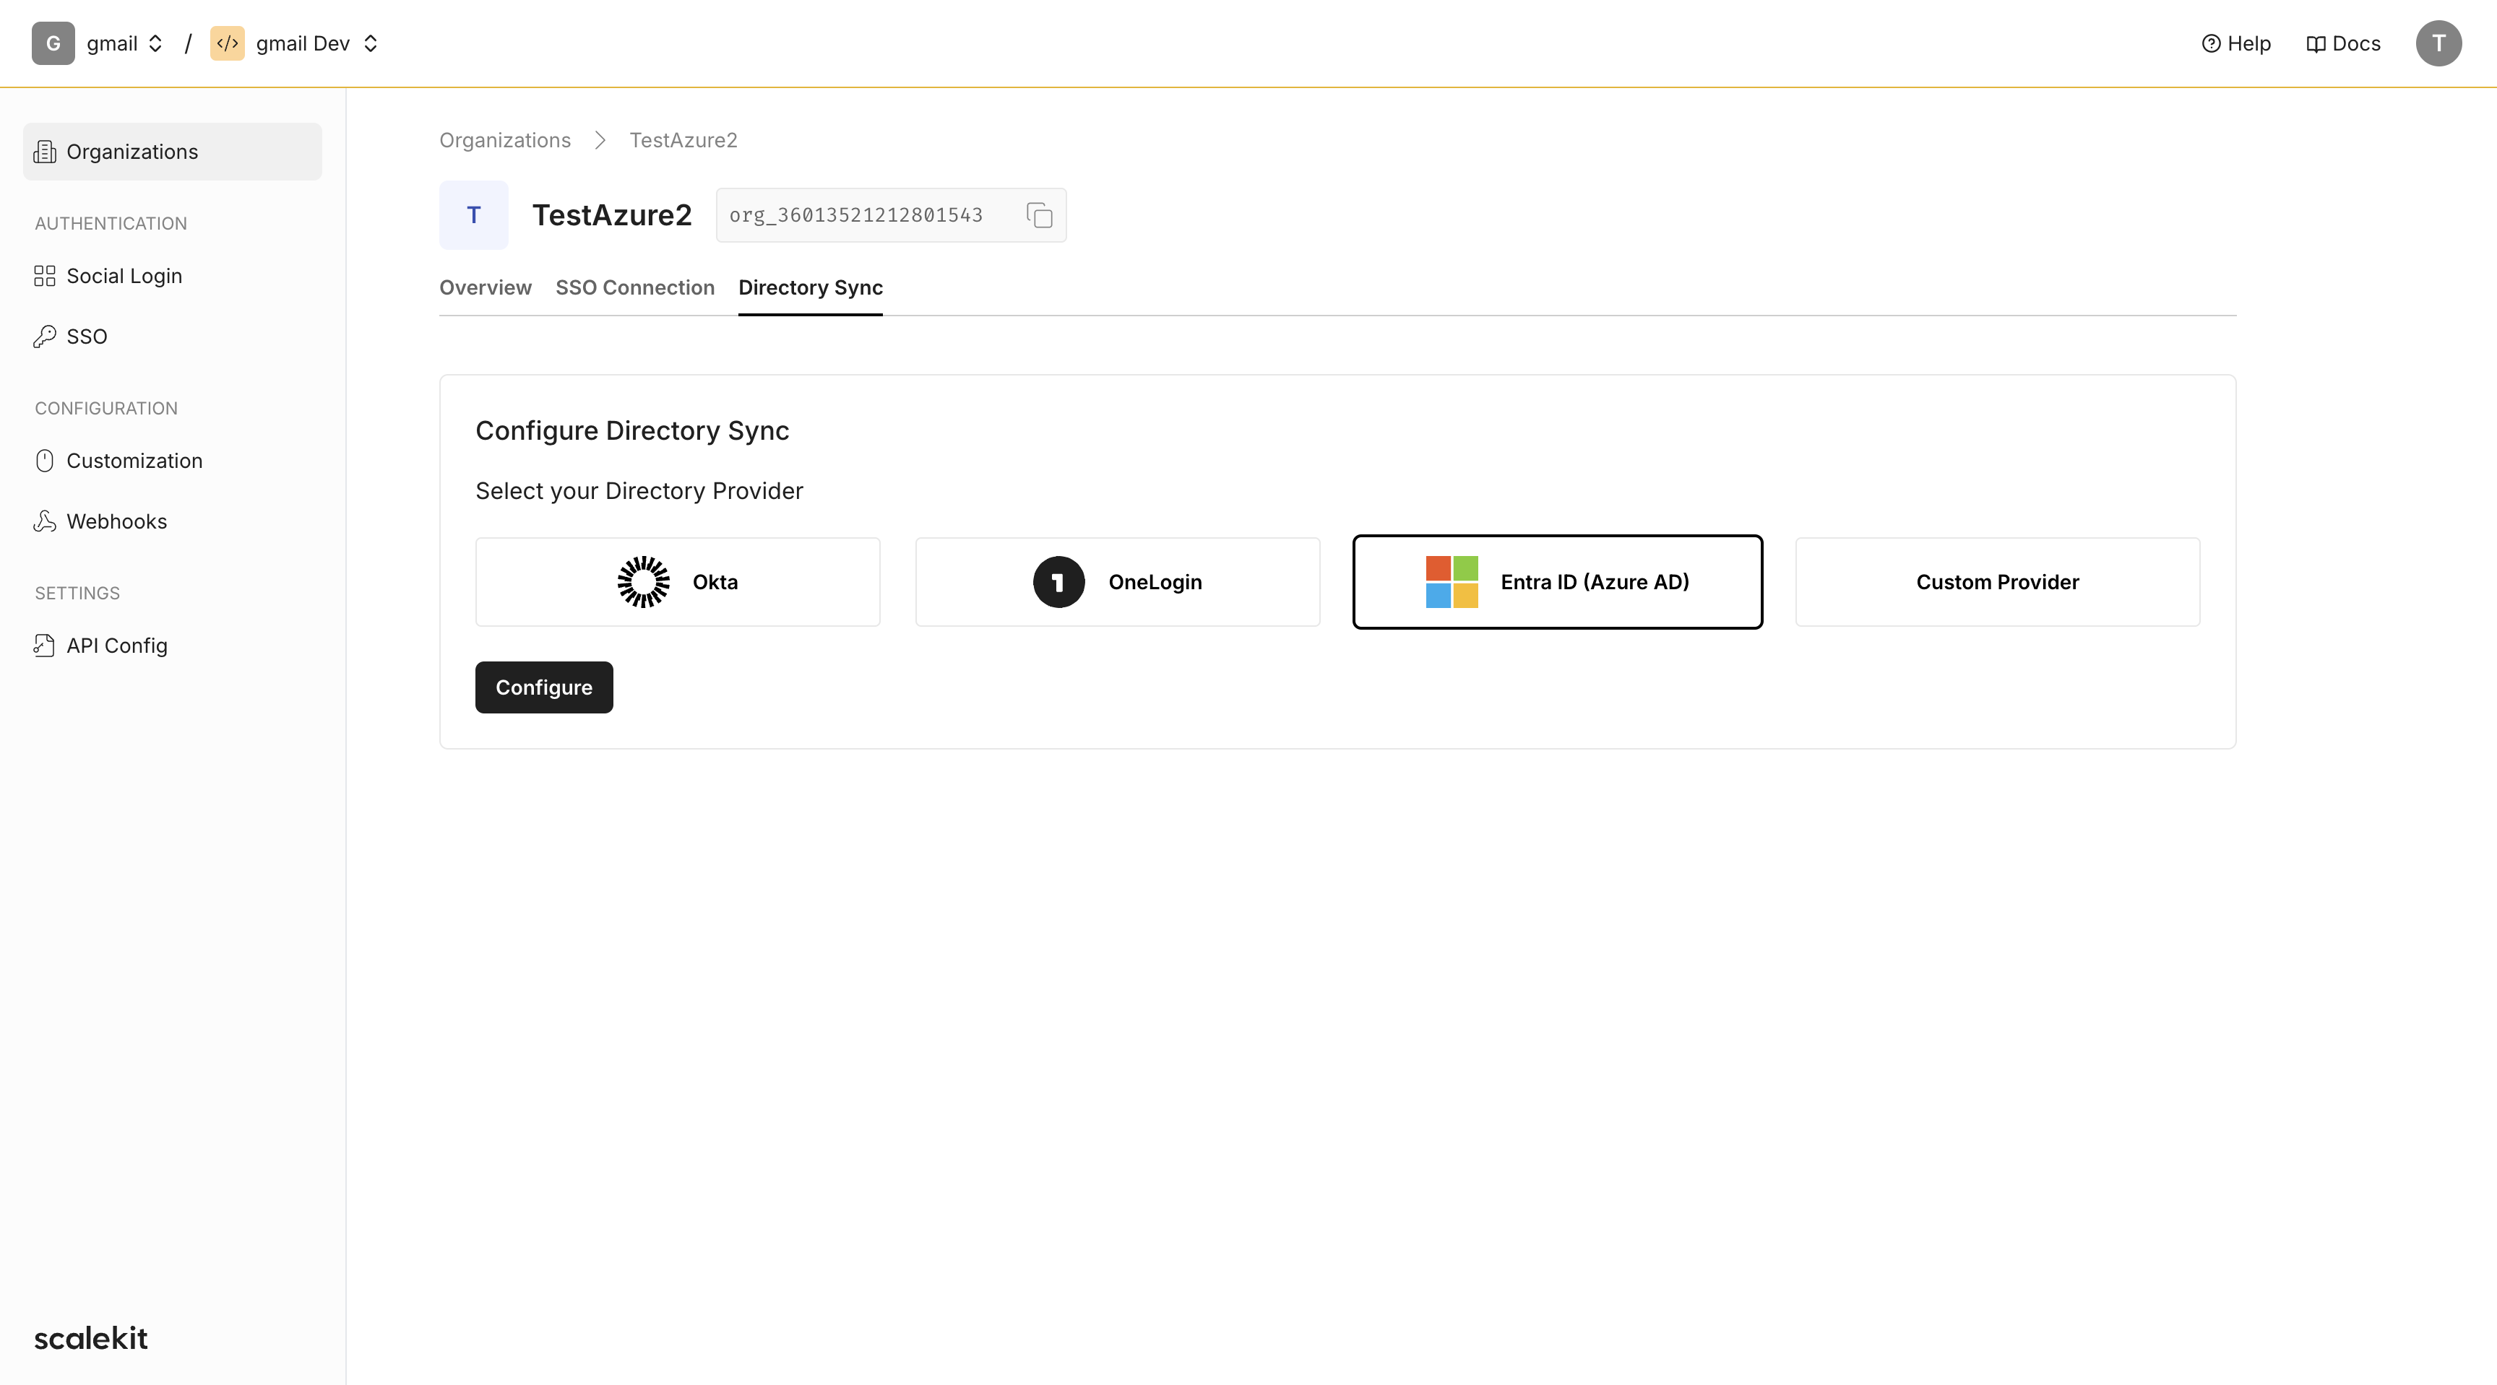Copy the organization ID with copy icon

(x=1039, y=215)
